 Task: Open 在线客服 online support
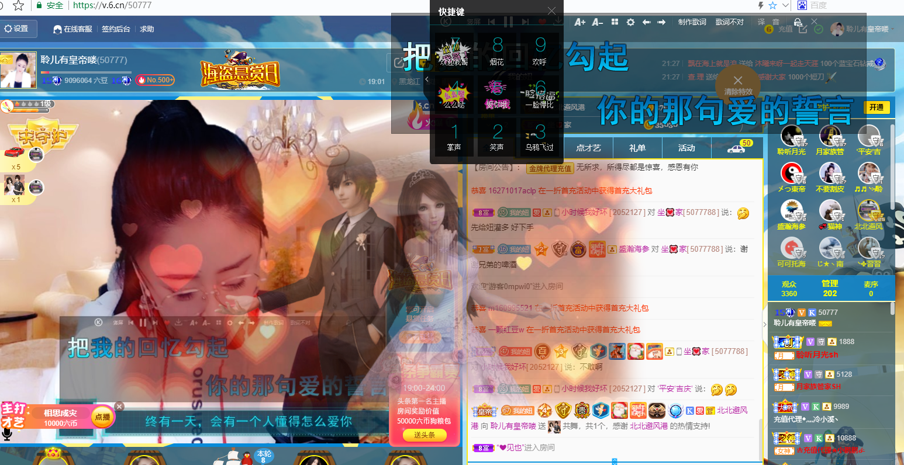[73, 29]
